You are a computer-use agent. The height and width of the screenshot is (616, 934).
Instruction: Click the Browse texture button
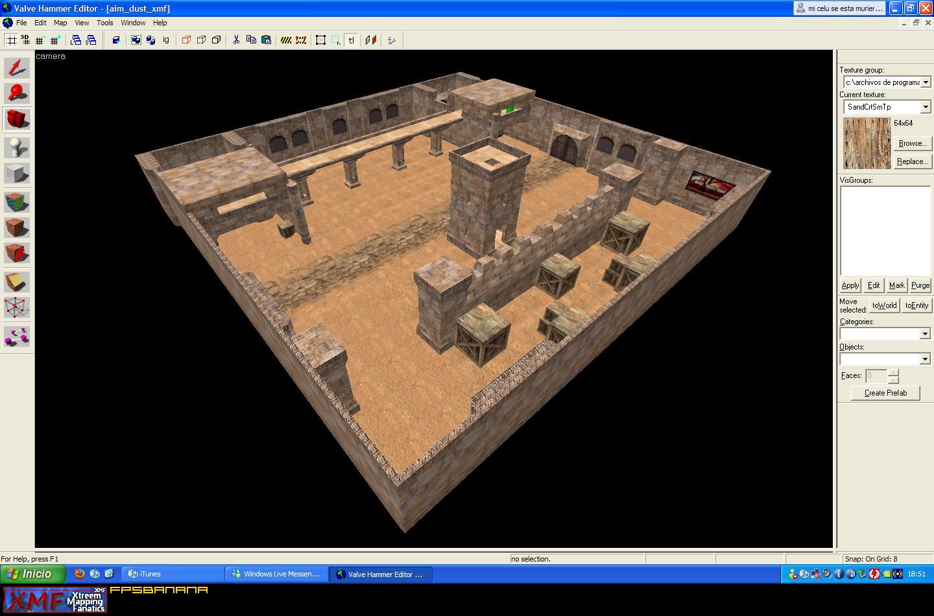(912, 143)
